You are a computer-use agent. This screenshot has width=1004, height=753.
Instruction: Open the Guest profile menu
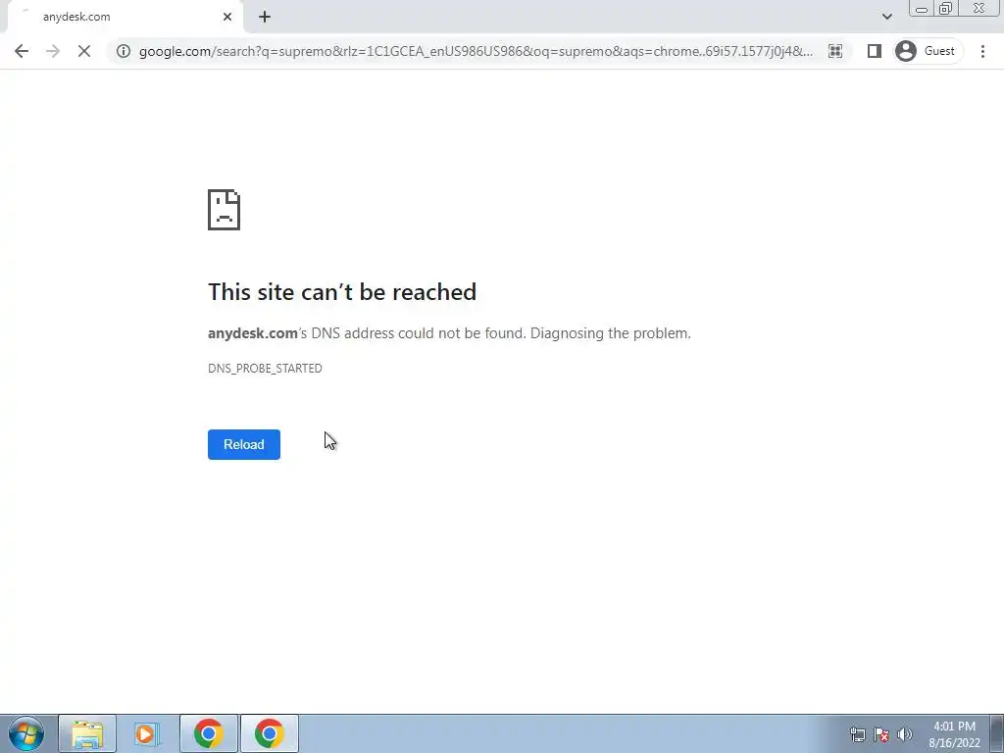[928, 51]
